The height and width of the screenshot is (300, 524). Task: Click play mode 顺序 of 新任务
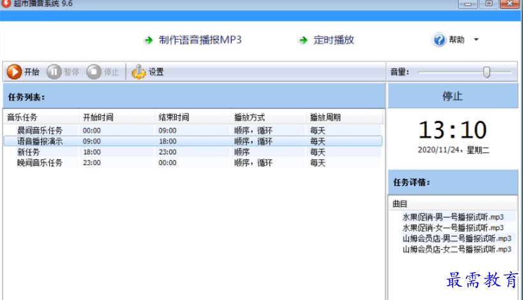coord(242,152)
